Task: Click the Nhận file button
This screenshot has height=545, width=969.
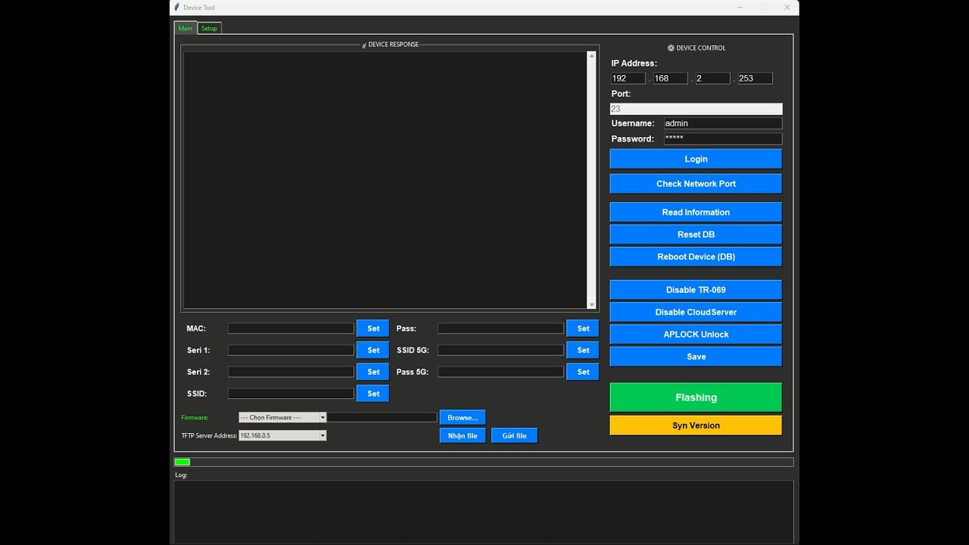Action: click(463, 435)
